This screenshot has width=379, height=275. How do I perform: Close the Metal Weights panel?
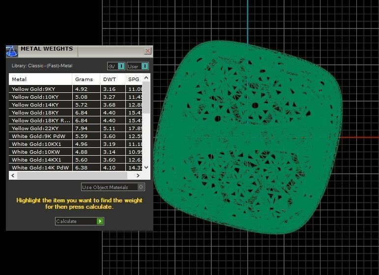coord(147,51)
